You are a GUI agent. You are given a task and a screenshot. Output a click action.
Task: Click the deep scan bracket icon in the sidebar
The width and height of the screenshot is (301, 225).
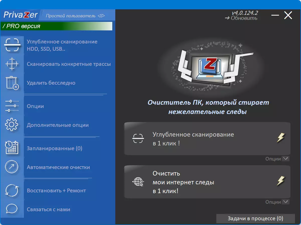pyautogui.click(x=12, y=45)
